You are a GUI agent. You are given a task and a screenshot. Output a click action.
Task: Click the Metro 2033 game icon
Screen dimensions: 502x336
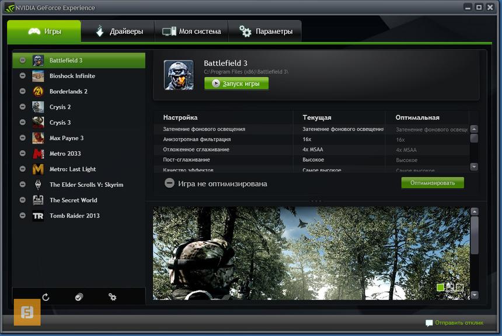[38, 154]
